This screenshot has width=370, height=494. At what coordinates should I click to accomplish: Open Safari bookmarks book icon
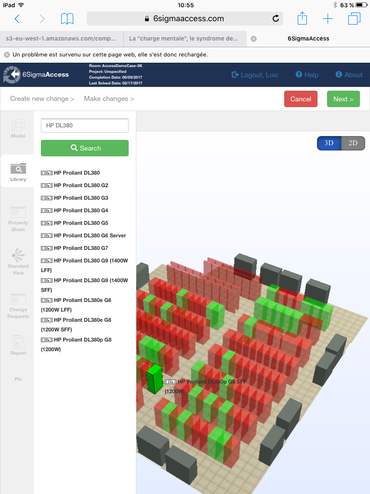[x=67, y=19]
